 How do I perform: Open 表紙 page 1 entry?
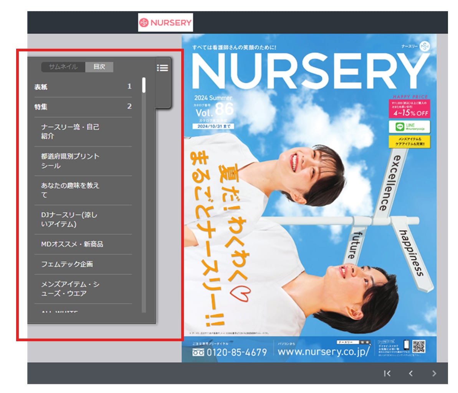coord(83,87)
